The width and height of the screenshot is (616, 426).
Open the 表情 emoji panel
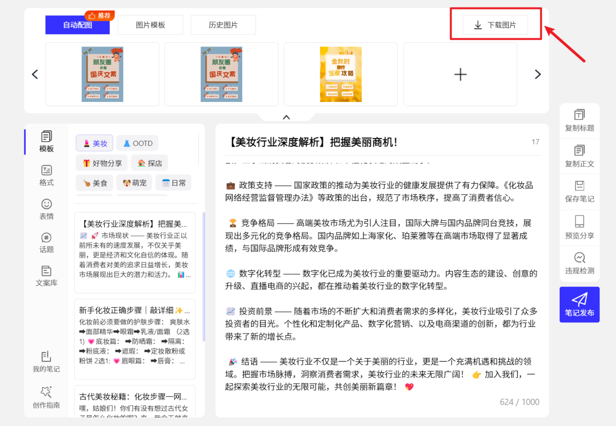[x=46, y=209]
